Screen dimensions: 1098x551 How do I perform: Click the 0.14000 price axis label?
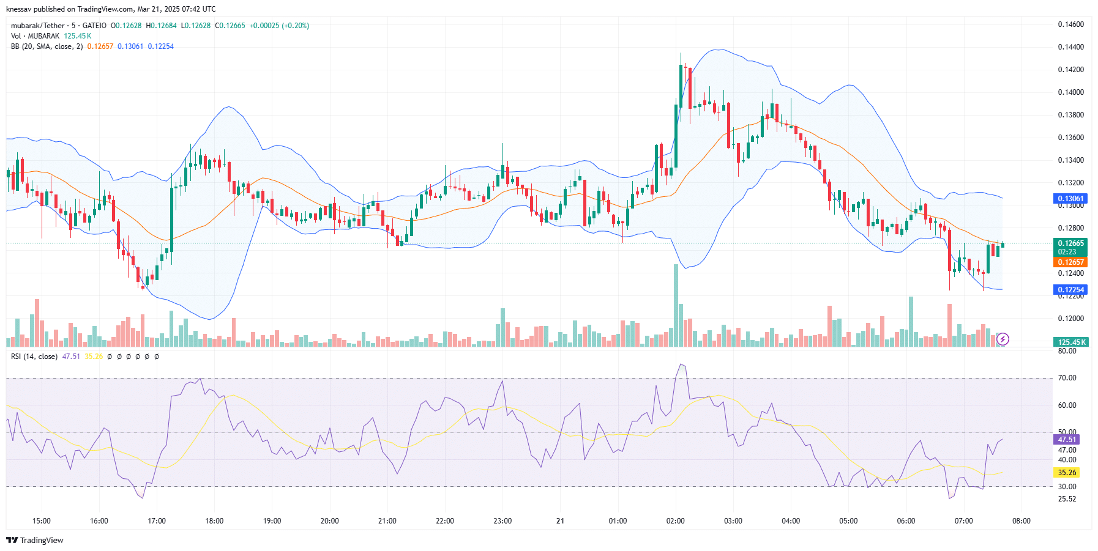coord(1070,92)
